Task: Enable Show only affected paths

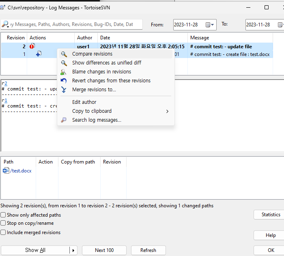Action: [x=3, y=215]
